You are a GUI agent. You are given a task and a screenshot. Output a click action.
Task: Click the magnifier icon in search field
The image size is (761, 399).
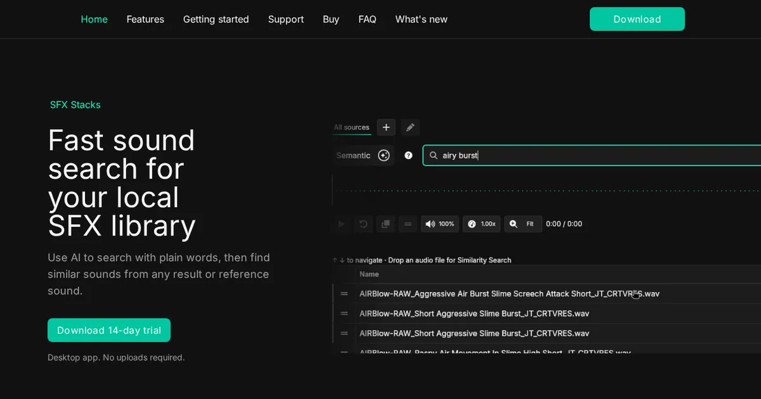[434, 155]
